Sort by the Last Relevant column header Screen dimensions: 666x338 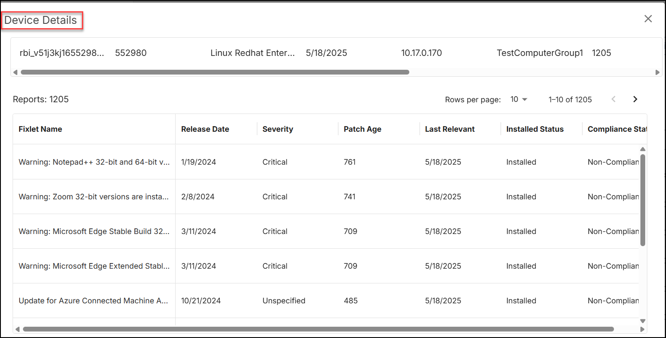450,129
